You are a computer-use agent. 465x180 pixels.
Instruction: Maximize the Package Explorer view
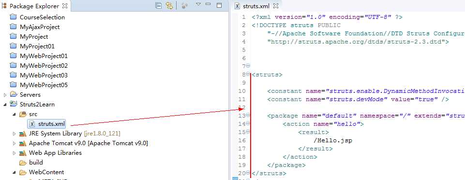click(x=219, y=5)
